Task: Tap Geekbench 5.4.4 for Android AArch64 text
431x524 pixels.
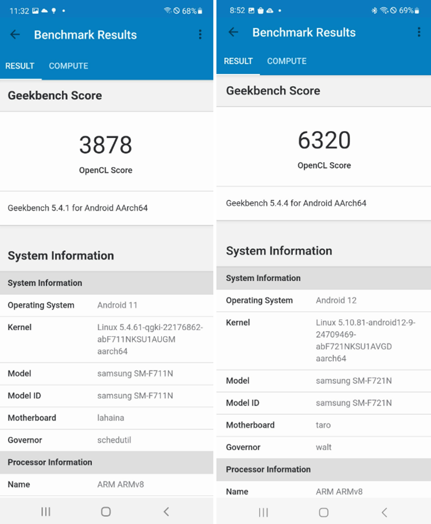Action: point(296,203)
